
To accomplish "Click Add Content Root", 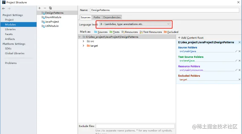I will pos(191,38).
